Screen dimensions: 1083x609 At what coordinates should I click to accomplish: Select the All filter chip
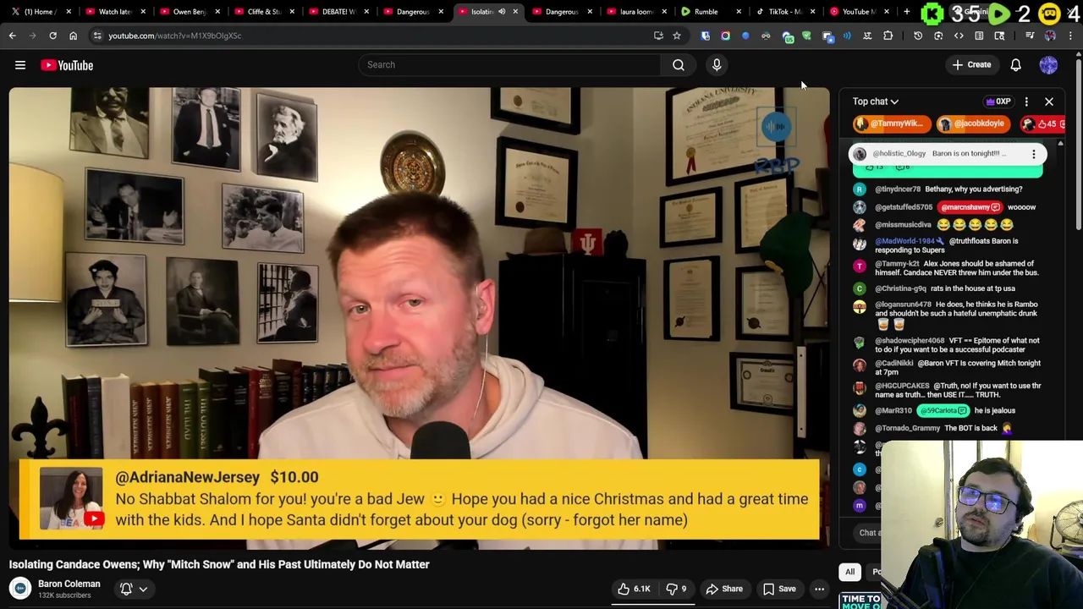(849, 572)
